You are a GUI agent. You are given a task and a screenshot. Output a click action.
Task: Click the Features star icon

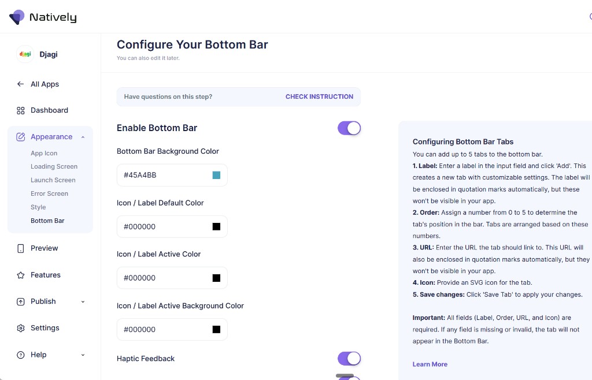[x=21, y=275]
